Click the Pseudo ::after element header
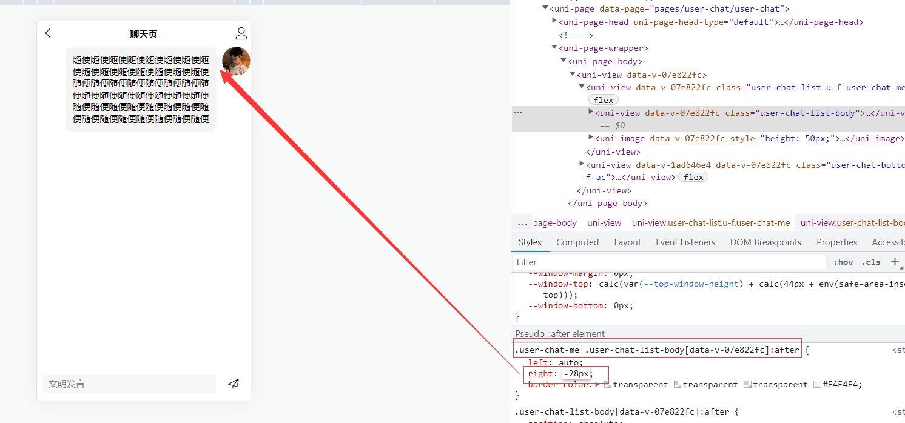 tap(560, 334)
